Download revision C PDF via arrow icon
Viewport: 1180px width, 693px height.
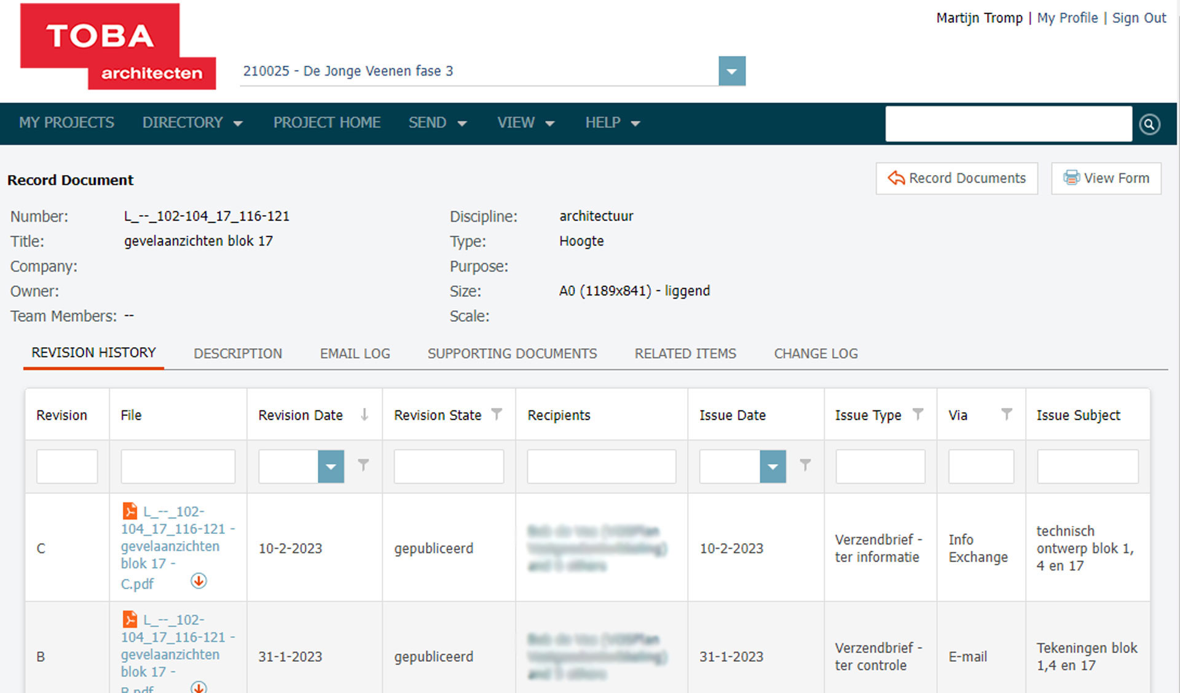199,581
